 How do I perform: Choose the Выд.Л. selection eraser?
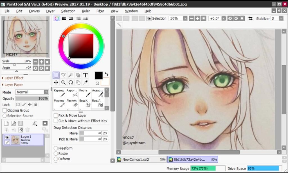(x=98, y=103)
